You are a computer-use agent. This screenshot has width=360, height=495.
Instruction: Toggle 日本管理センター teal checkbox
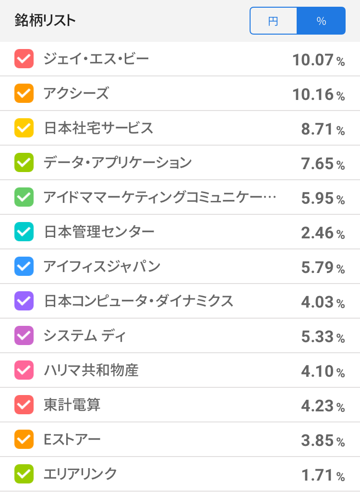(x=24, y=232)
